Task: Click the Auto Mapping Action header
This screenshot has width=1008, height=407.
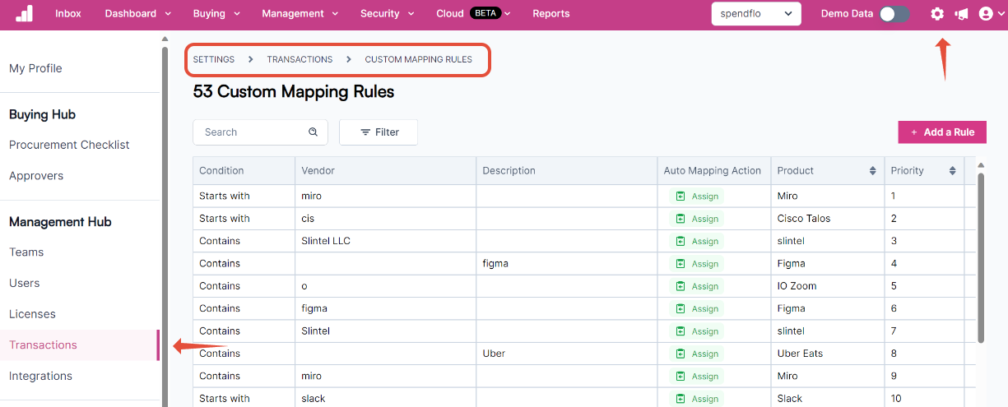Action: tap(714, 171)
